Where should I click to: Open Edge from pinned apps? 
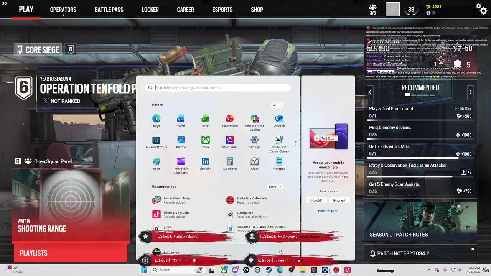(x=156, y=120)
